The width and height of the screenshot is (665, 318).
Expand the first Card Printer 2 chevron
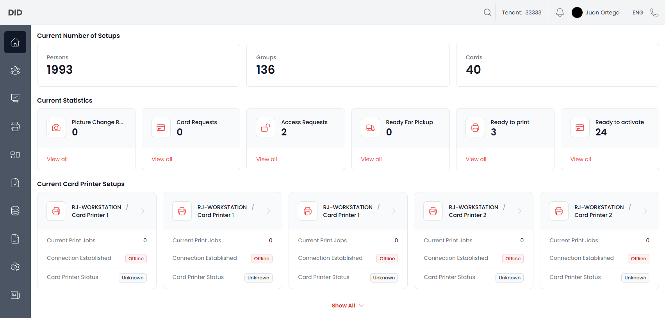520,211
